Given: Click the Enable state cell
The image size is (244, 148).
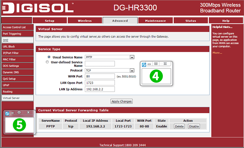Looking at the screenshot, I should tap(162, 126).
